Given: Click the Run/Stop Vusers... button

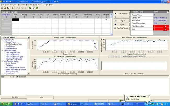Looking at the screenshot, I should (x=121, y=28).
